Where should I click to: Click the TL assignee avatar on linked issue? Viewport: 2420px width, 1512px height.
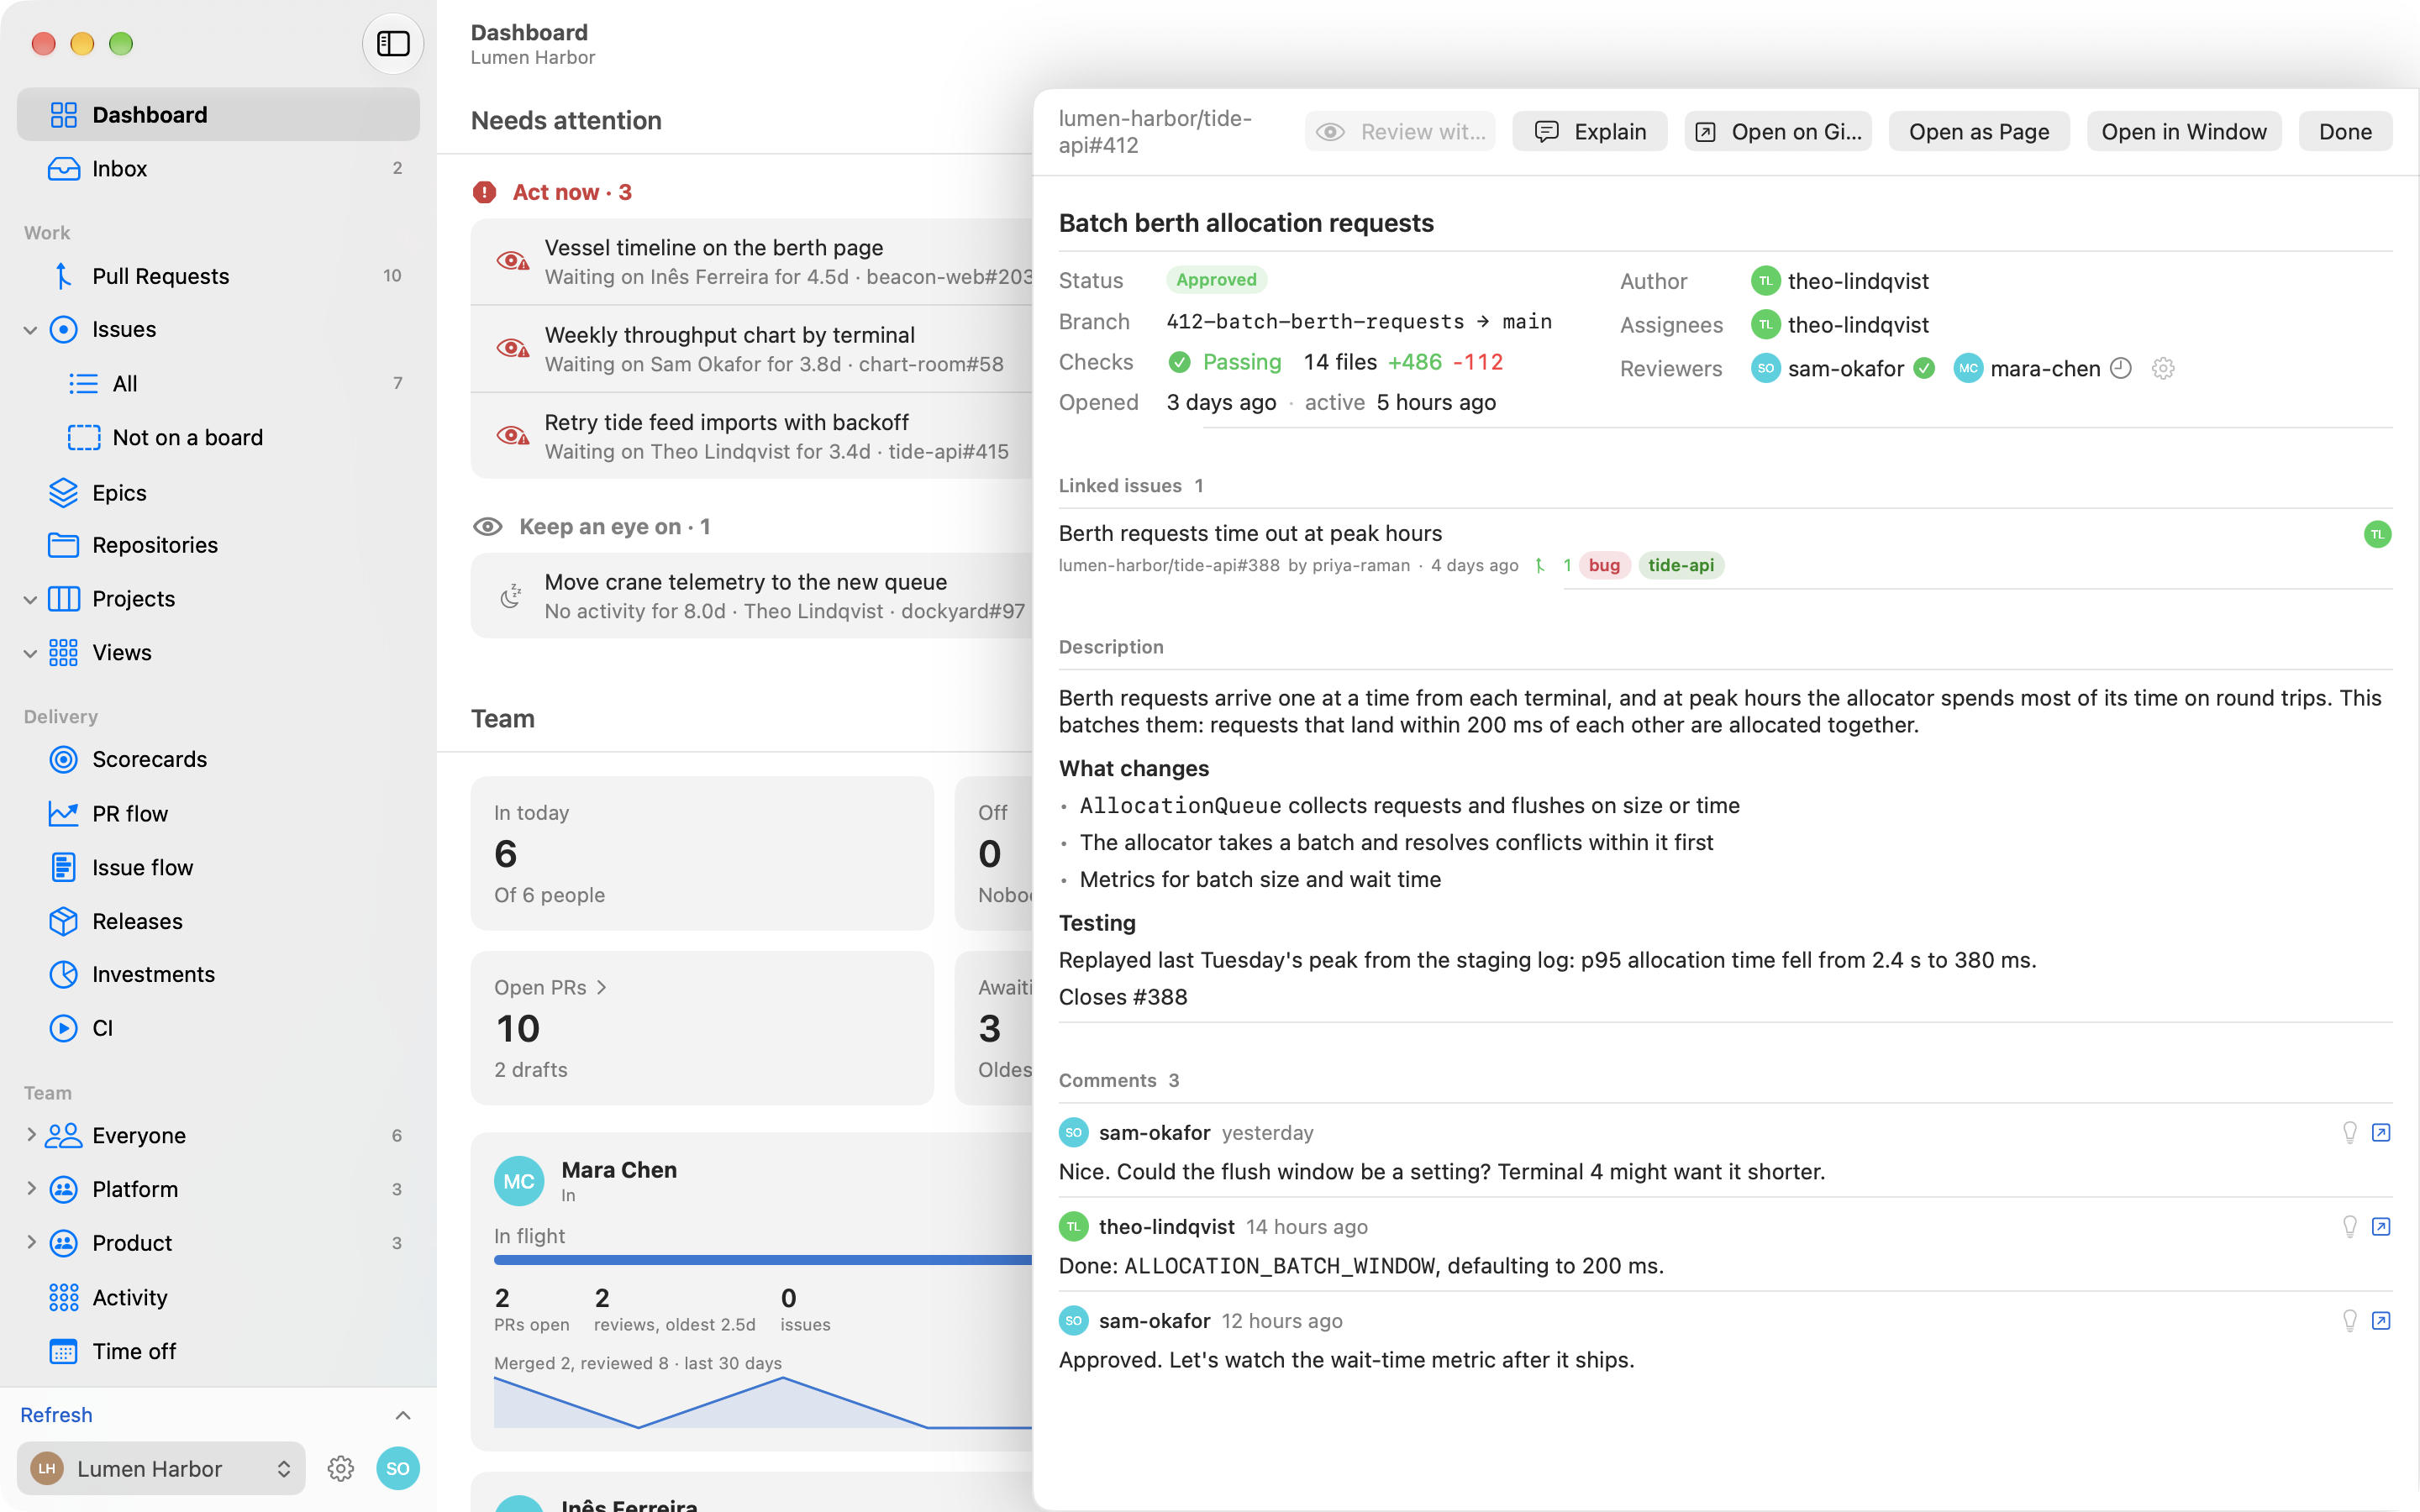(2377, 534)
